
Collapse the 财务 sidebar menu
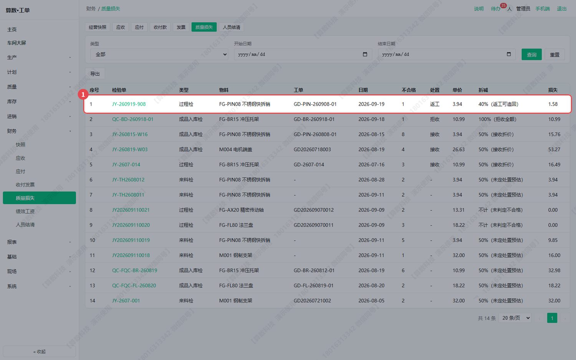click(39, 131)
